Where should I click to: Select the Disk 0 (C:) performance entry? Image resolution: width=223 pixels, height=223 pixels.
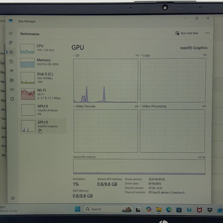(42, 78)
